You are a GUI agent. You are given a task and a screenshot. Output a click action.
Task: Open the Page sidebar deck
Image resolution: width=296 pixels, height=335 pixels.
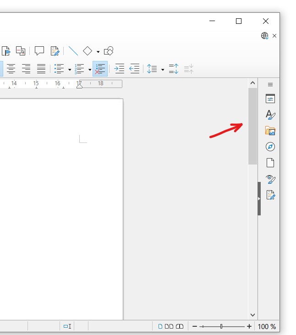[x=270, y=163]
